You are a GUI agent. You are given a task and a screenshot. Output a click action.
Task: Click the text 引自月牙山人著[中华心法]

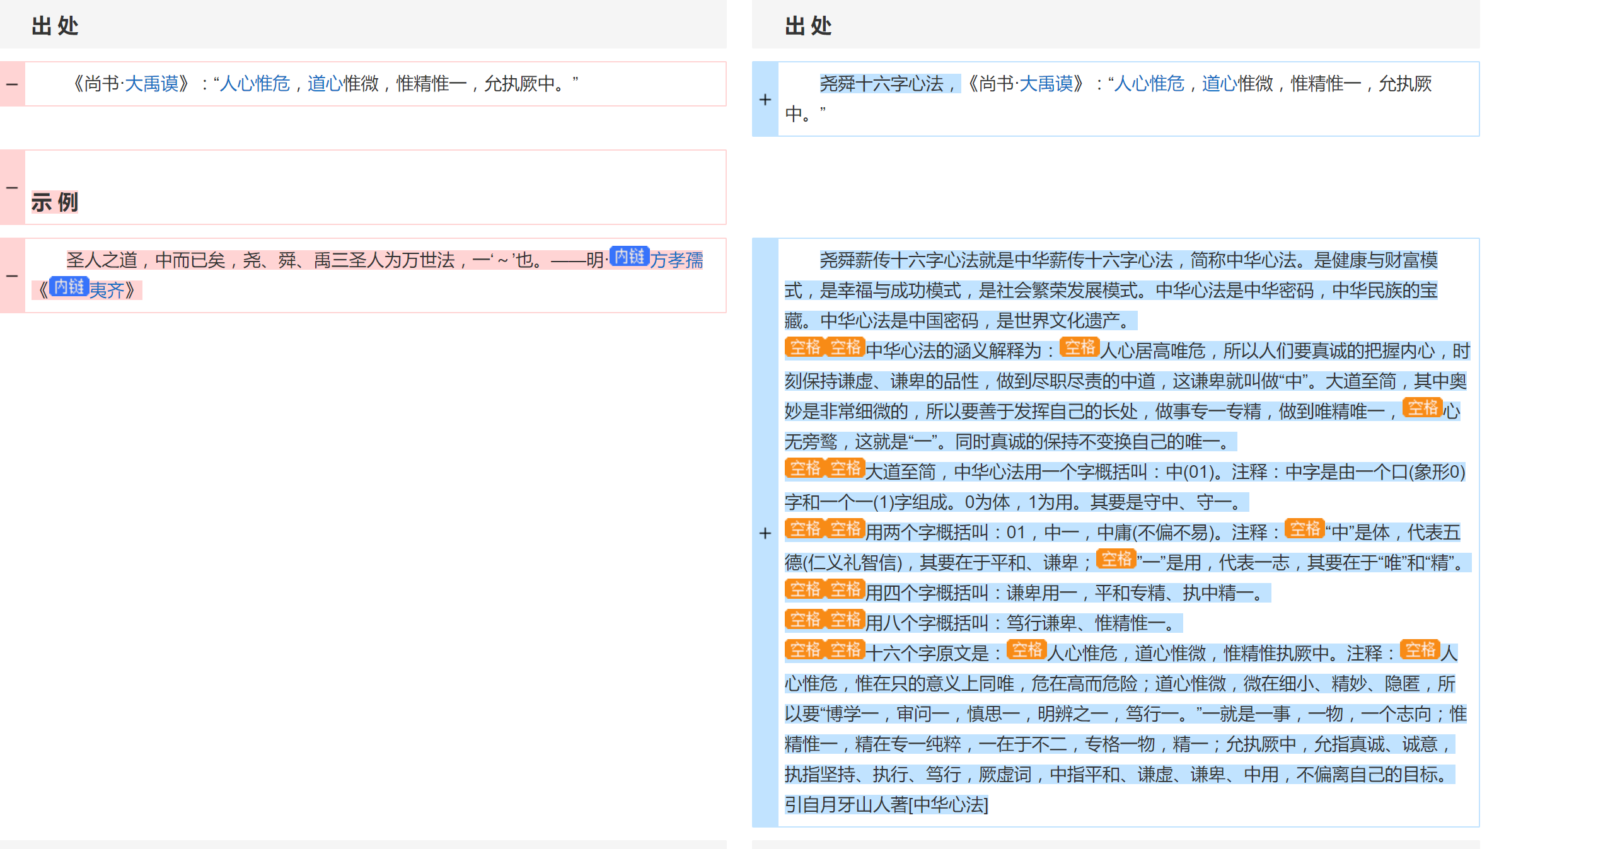pos(887,804)
